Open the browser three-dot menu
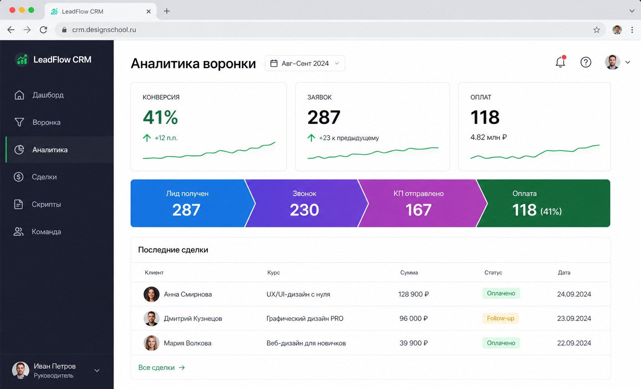The image size is (641, 389). tap(632, 30)
